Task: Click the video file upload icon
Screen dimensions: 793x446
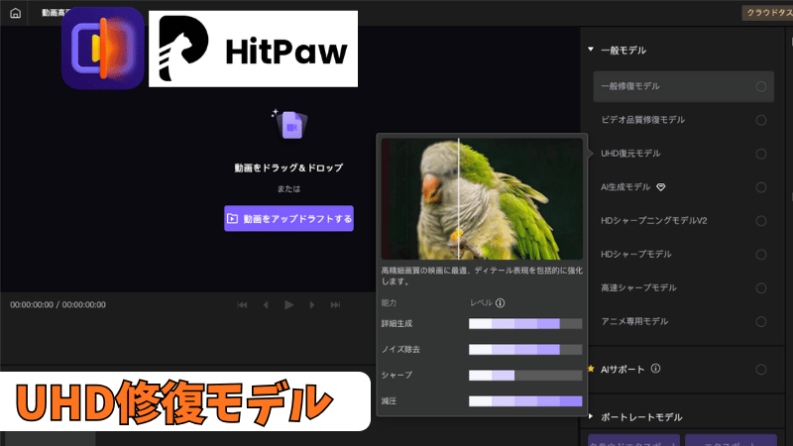Action: pyautogui.click(x=289, y=124)
